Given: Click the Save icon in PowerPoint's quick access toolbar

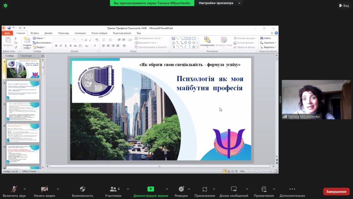Looking at the screenshot, I should coord(9,28).
